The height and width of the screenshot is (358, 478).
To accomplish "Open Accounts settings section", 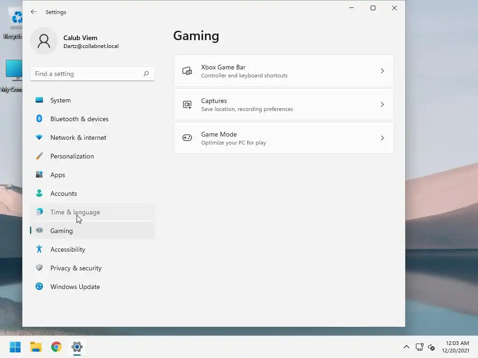I will click(92, 193).
